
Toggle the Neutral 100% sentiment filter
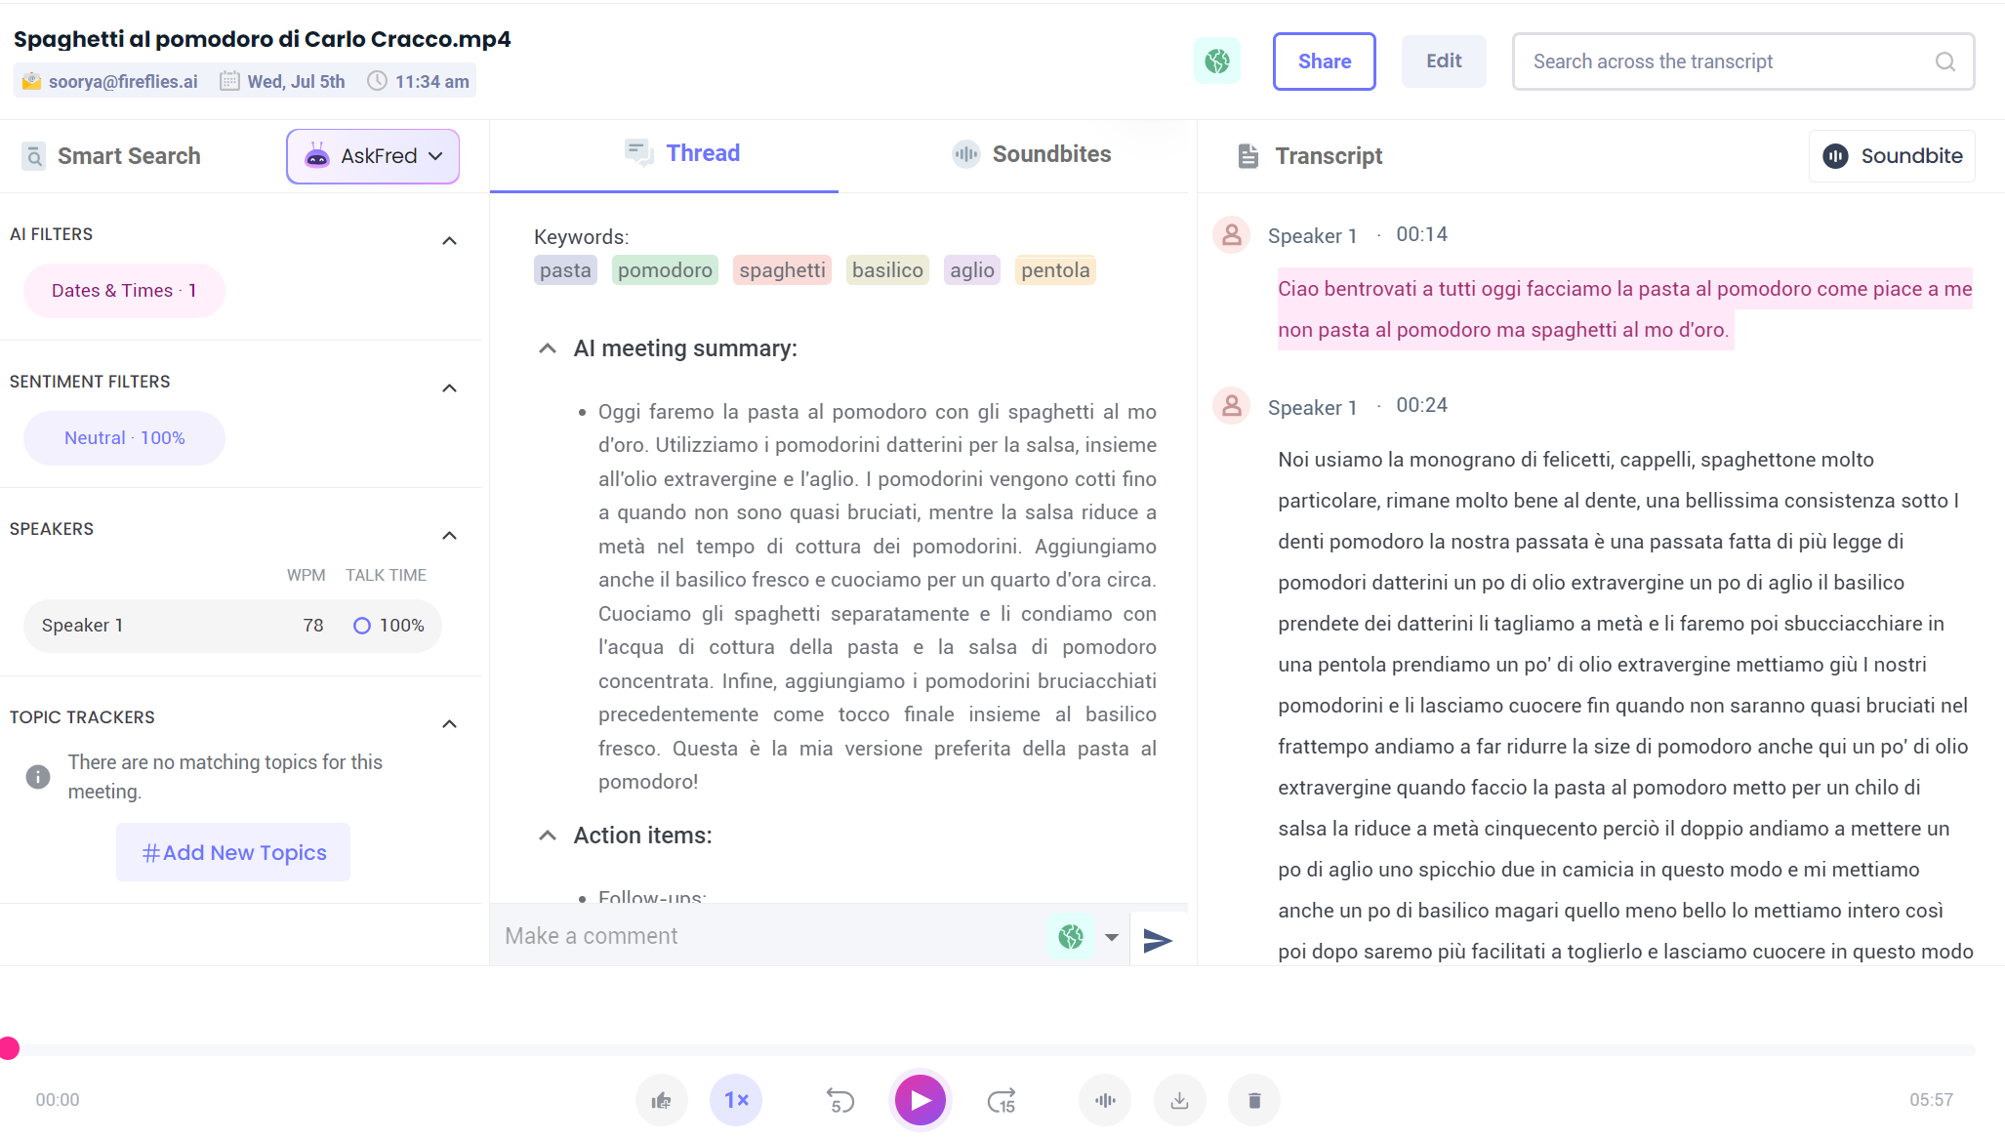tap(124, 438)
